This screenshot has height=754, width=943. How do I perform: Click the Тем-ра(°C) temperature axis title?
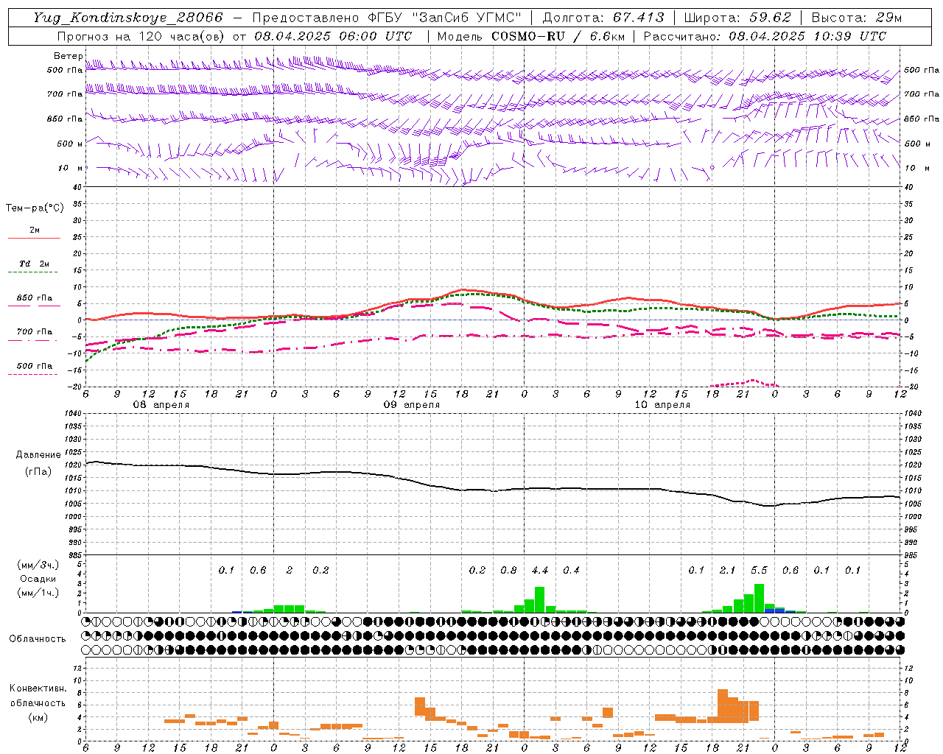tap(35, 208)
